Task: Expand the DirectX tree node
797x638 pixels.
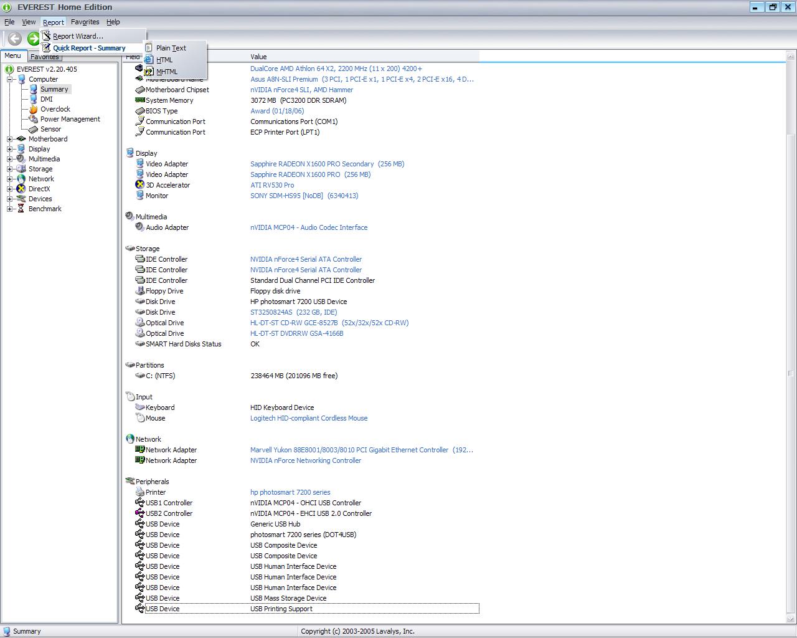Action: click(10, 189)
